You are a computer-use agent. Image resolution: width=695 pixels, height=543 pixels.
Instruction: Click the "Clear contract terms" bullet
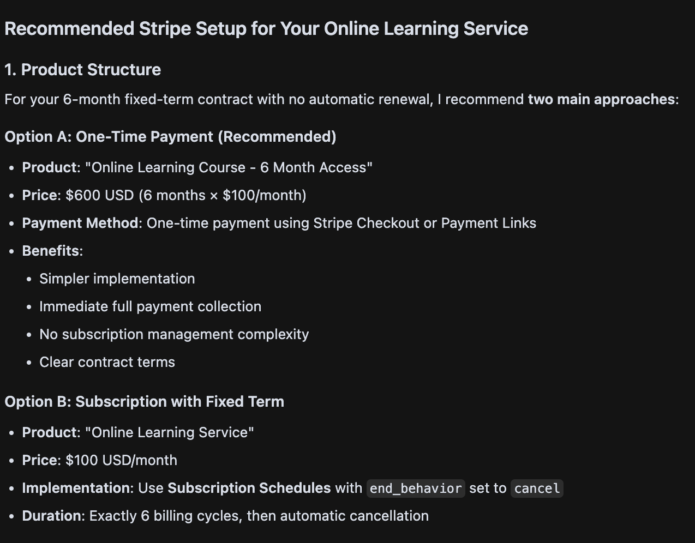pyautogui.click(x=107, y=362)
